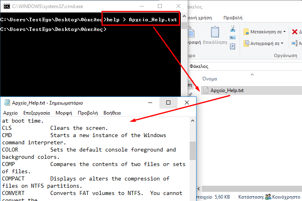Click the sort chevron above the Όνομα column

coord(252,74)
